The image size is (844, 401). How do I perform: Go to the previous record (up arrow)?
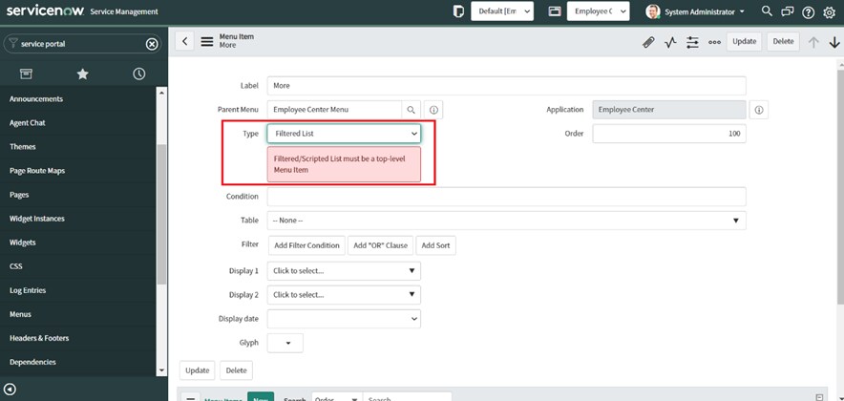[x=813, y=42]
